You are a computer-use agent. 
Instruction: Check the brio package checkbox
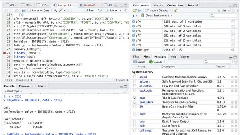tap(135, 121)
